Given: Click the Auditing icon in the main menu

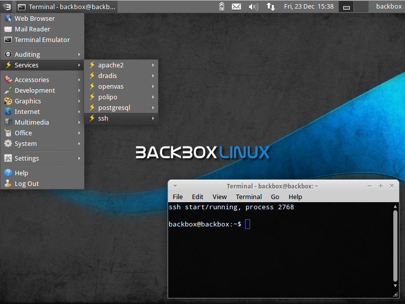Looking at the screenshot, I should (7, 54).
